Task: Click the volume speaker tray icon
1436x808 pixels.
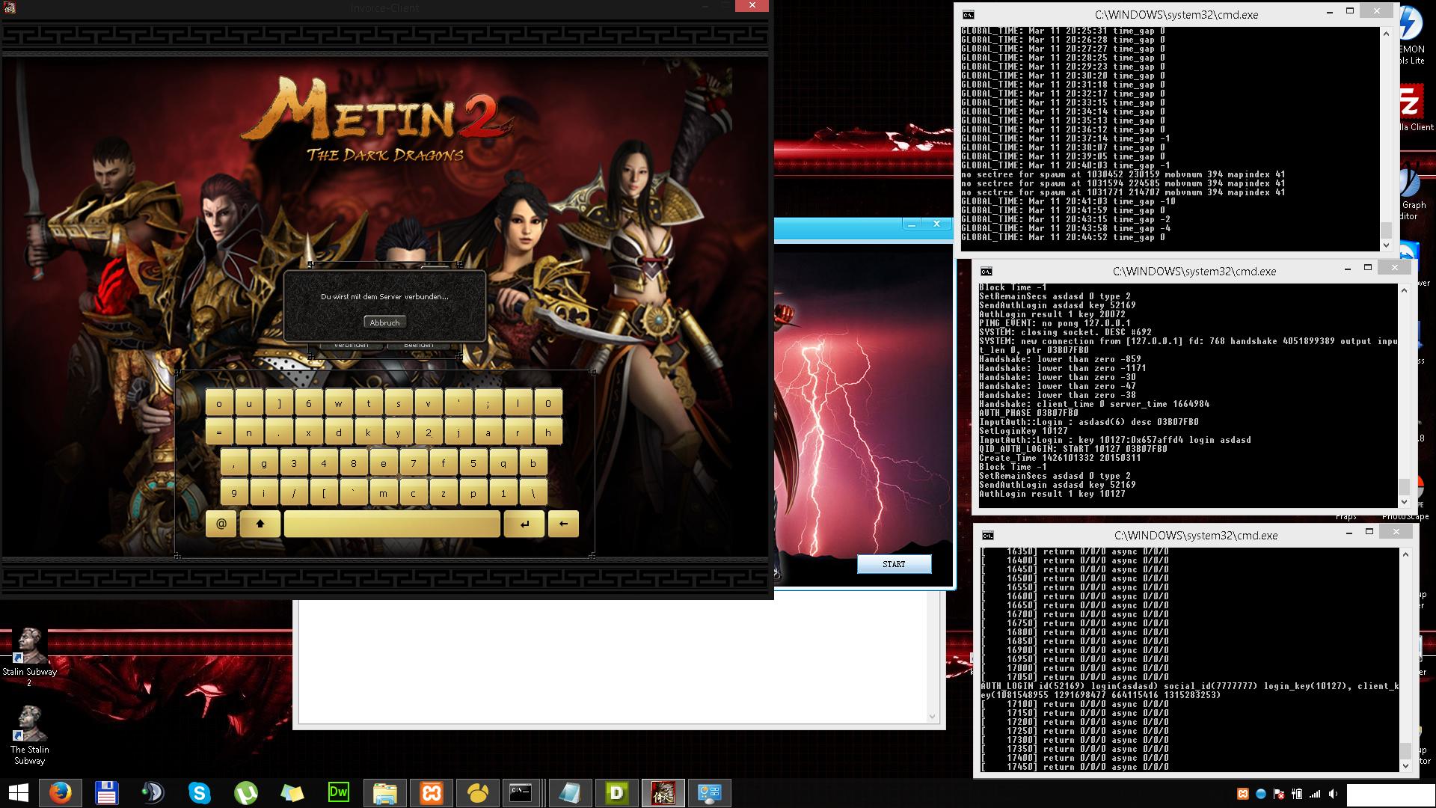Action: pos(1333,794)
